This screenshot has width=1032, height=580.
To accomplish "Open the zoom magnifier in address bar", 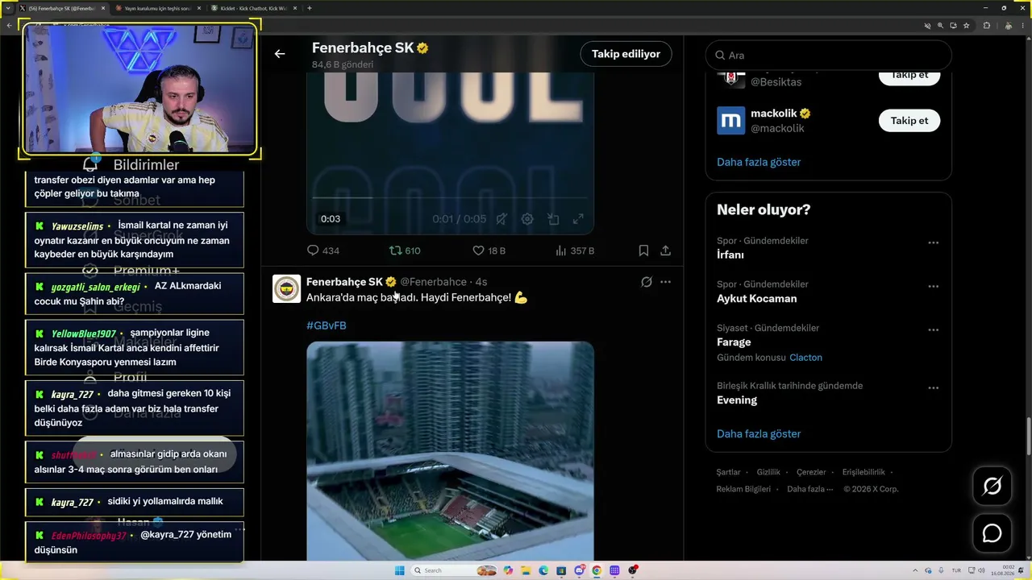I will coord(940,26).
